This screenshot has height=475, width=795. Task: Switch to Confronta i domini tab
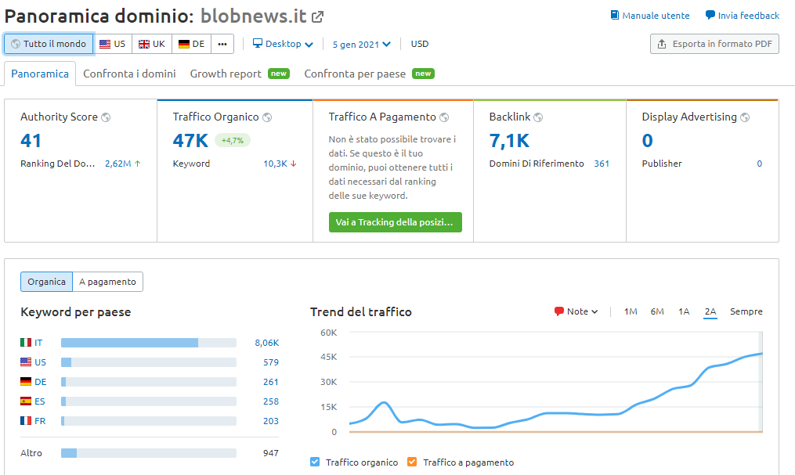tap(129, 74)
